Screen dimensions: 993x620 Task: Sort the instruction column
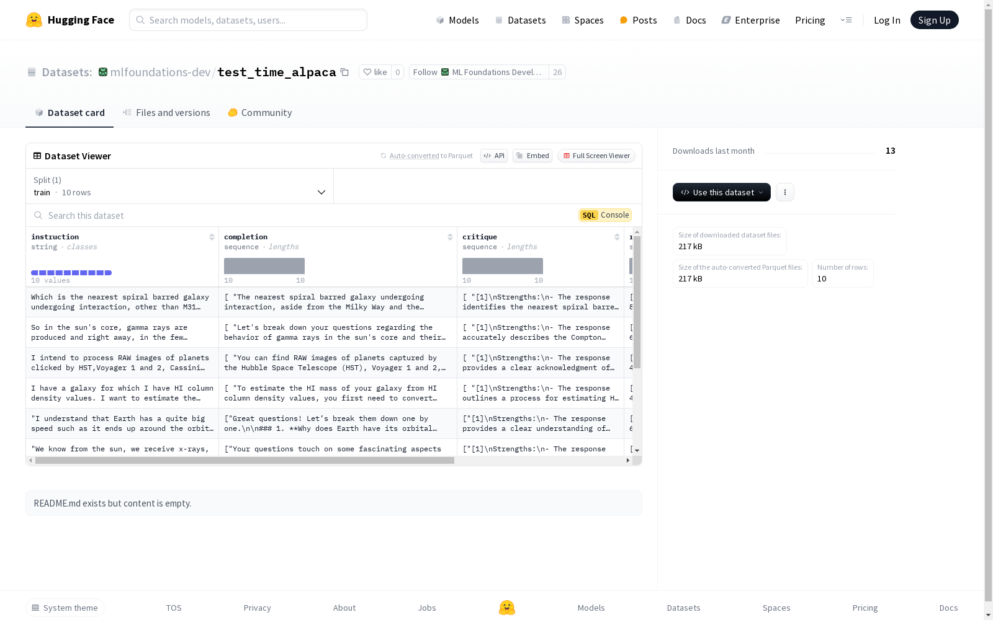[212, 237]
